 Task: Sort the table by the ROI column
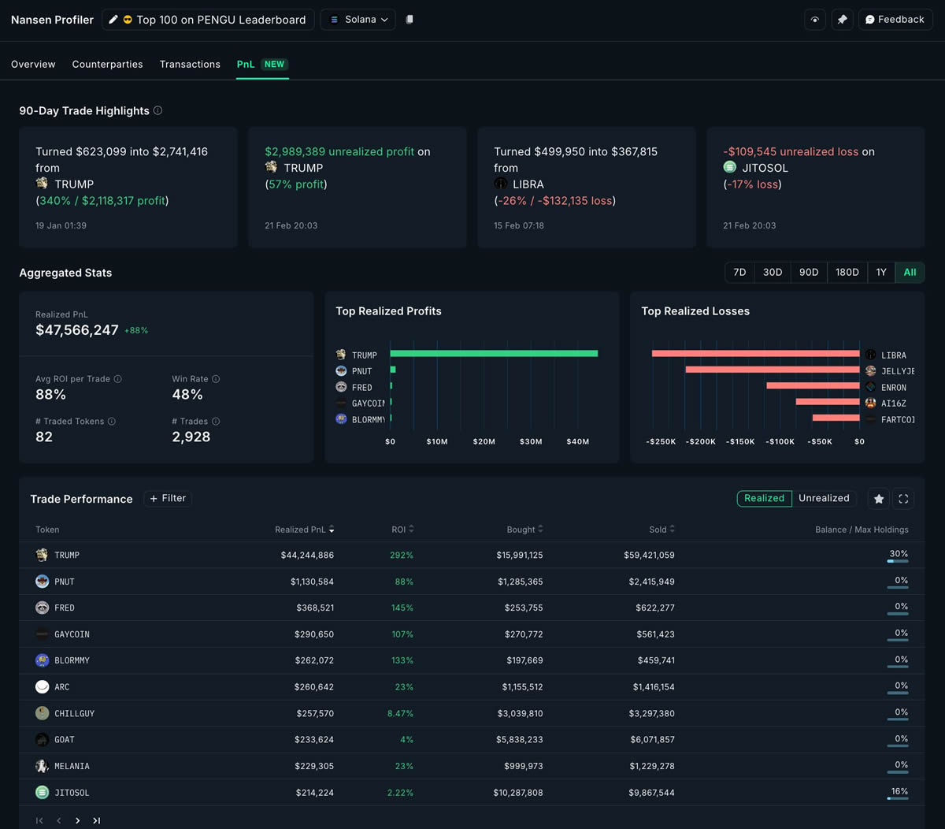point(402,530)
